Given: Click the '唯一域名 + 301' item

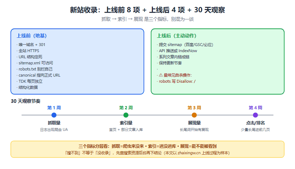Looking at the screenshot, I should click(x=32, y=45).
